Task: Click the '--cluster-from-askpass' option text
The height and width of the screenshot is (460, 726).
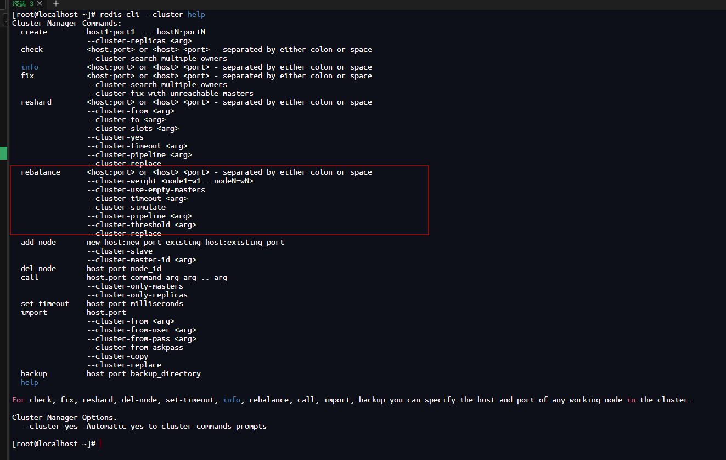Action: pyautogui.click(x=135, y=347)
